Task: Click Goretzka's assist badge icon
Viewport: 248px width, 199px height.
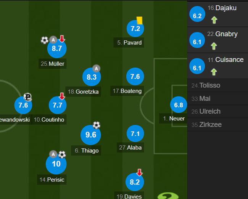Action: click(96, 69)
